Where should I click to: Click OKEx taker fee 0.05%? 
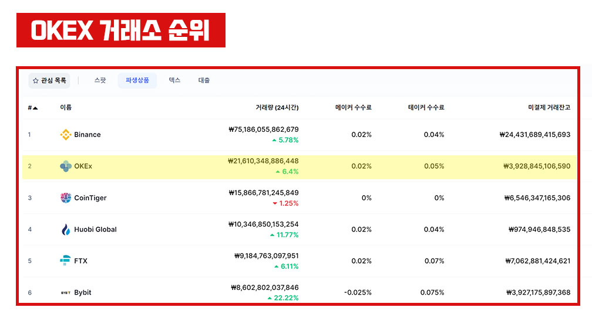click(434, 166)
